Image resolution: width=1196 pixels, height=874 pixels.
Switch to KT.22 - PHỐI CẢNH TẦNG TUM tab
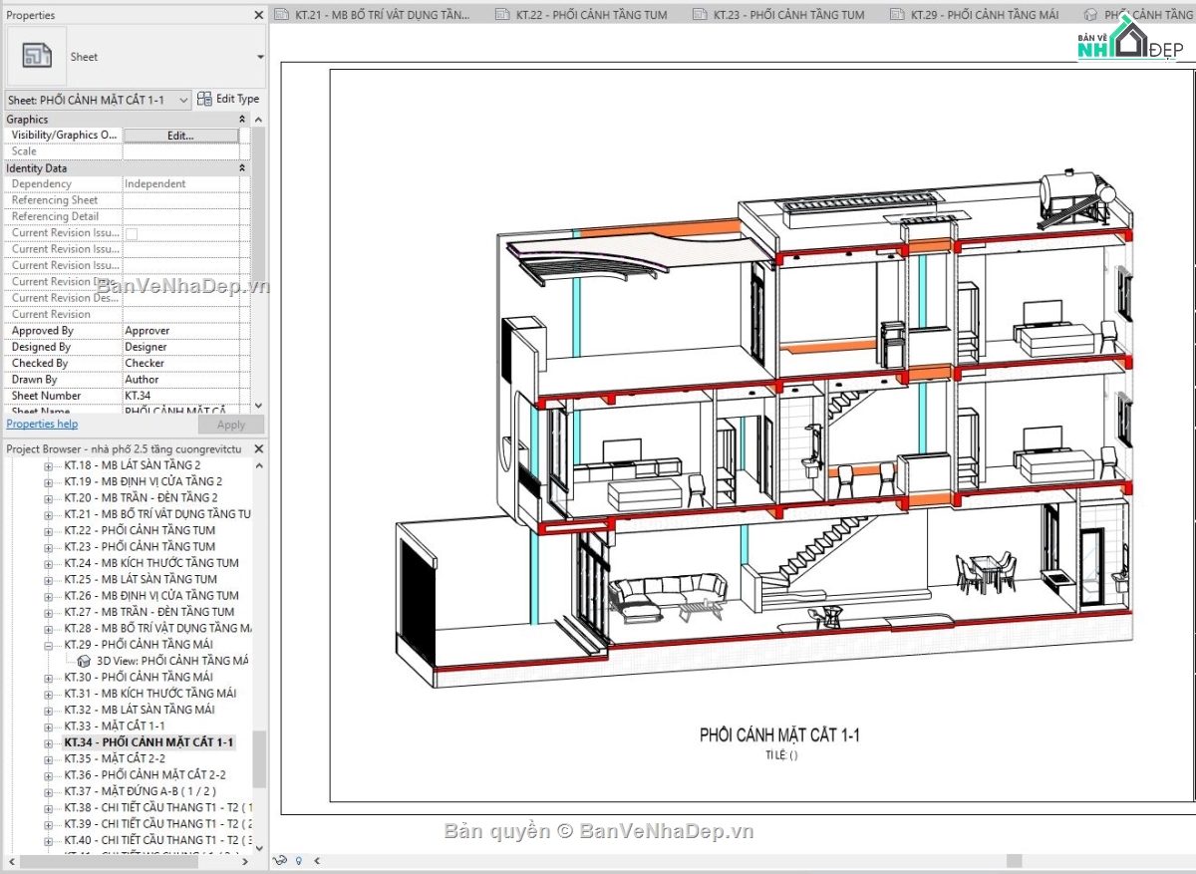click(x=591, y=15)
